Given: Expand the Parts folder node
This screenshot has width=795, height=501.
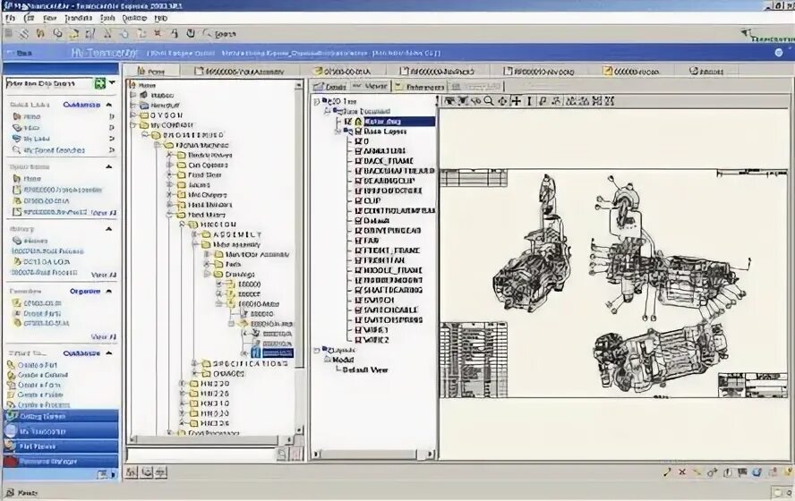Looking at the screenshot, I should click(207, 264).
